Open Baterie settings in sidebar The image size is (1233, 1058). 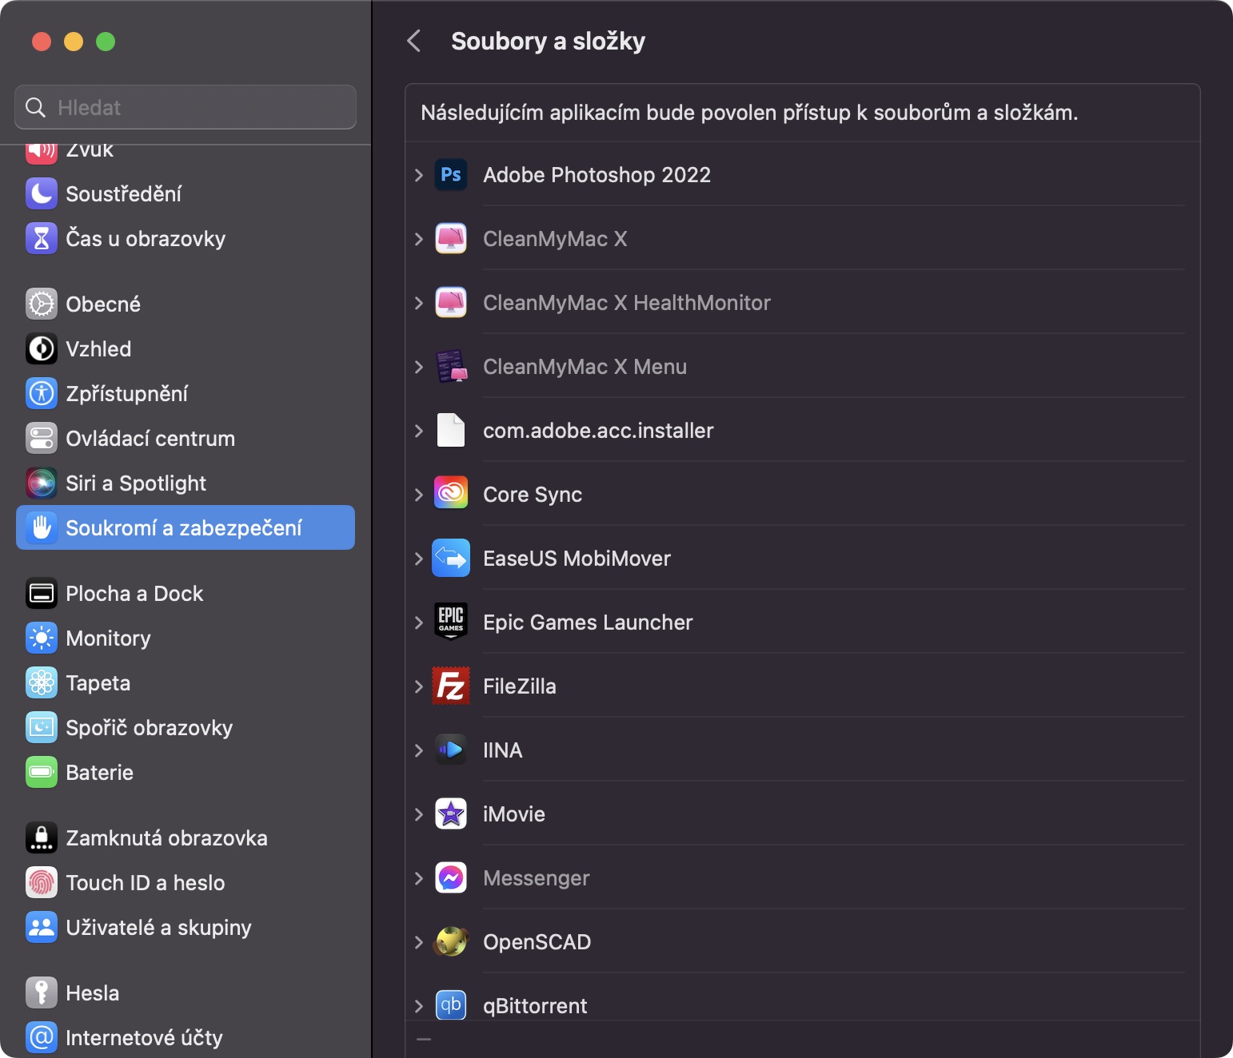[x=99, y=773]
